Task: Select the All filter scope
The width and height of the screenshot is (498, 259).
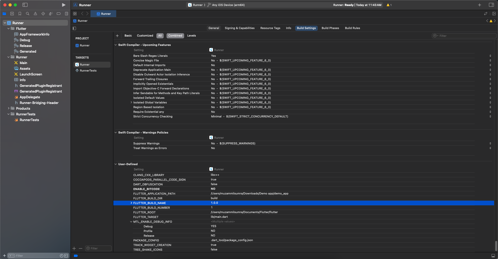Action: click(x=160, y=36)
